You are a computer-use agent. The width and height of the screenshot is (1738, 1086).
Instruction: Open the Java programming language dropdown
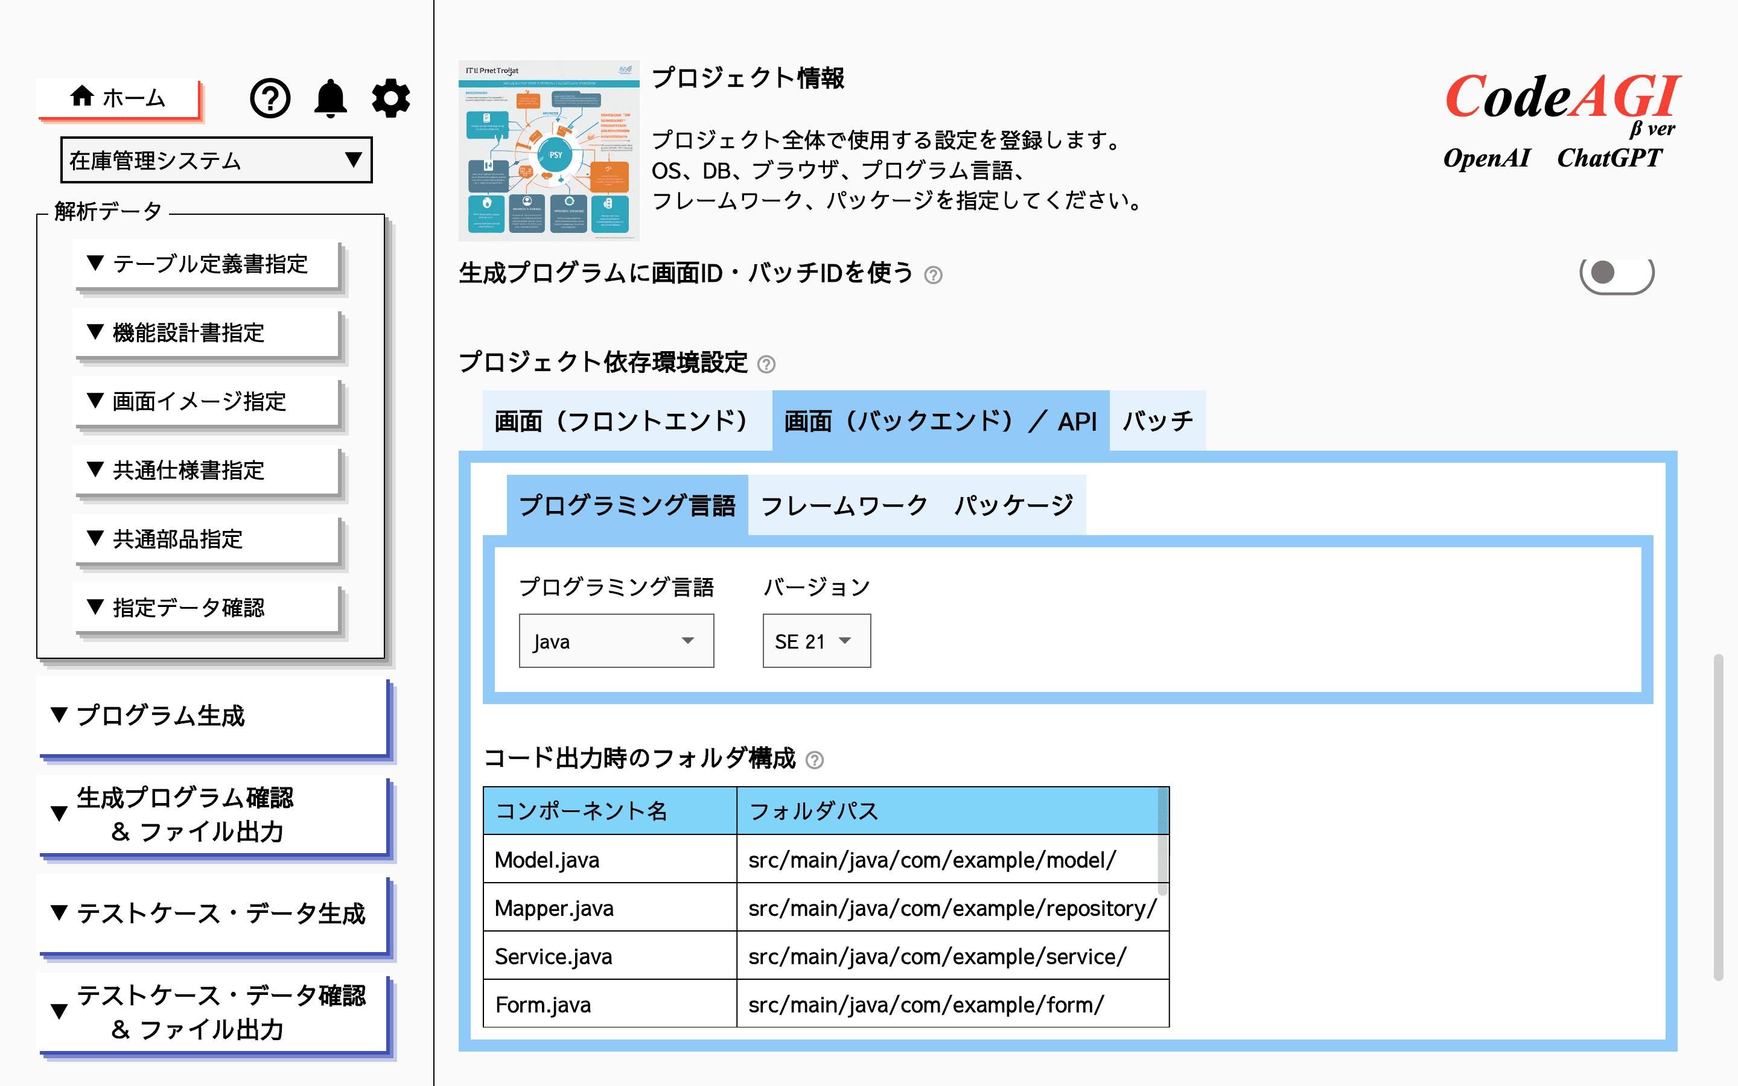(x=616, y=641)
